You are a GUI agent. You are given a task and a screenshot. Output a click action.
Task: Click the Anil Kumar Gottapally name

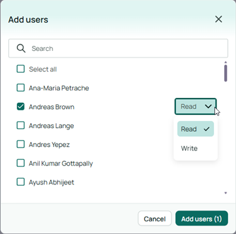61,164
